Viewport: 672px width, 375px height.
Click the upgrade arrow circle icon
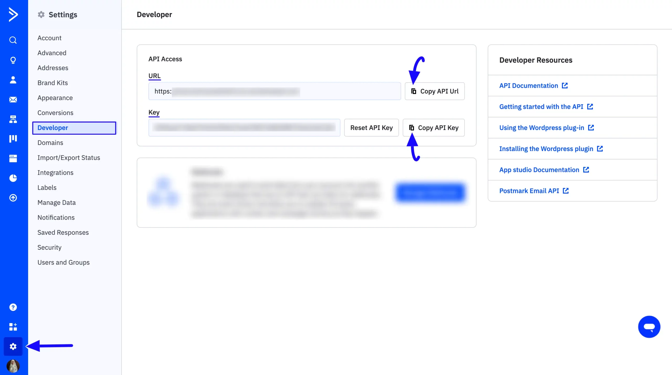[x=13, y=198]
